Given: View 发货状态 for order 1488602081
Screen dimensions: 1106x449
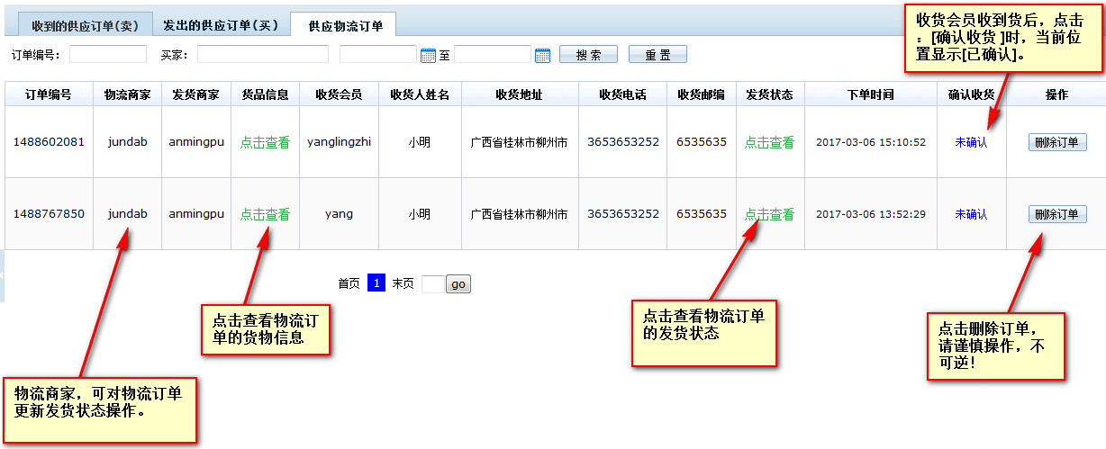Looking at the screenshot, I should (769, 142).
